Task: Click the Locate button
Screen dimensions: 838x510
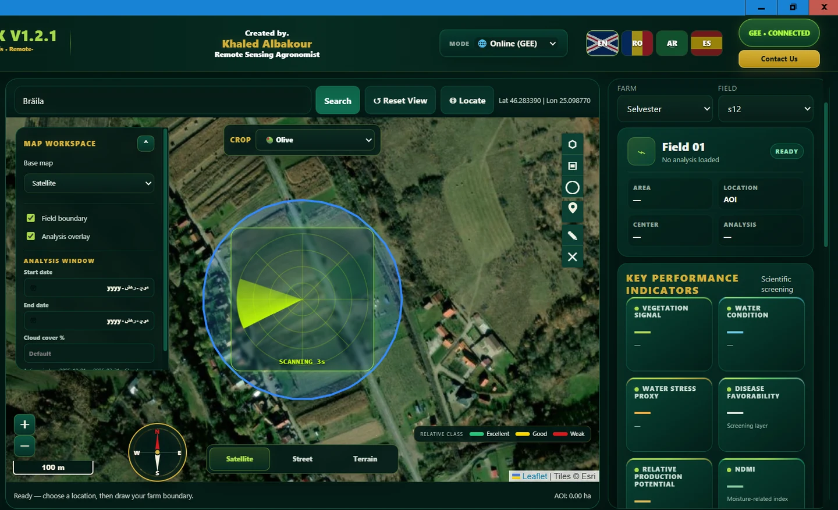Action: [467, 101]
